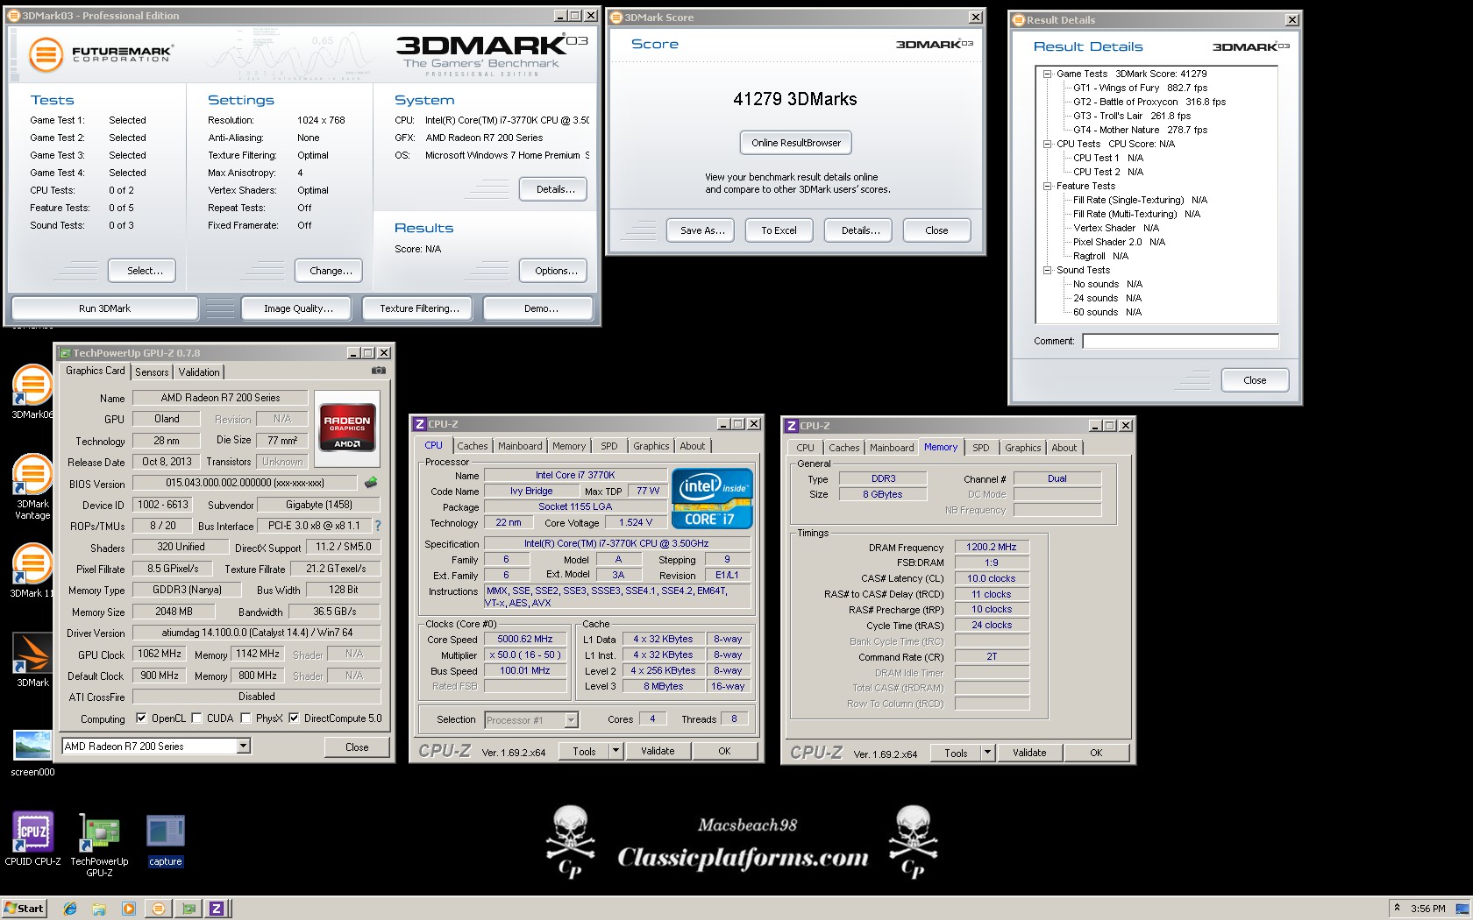Click Validate in the CPU-Z CPU window
Image resolution: width=1473 pixels, height=920 pixels.
[x=658, y=751]
